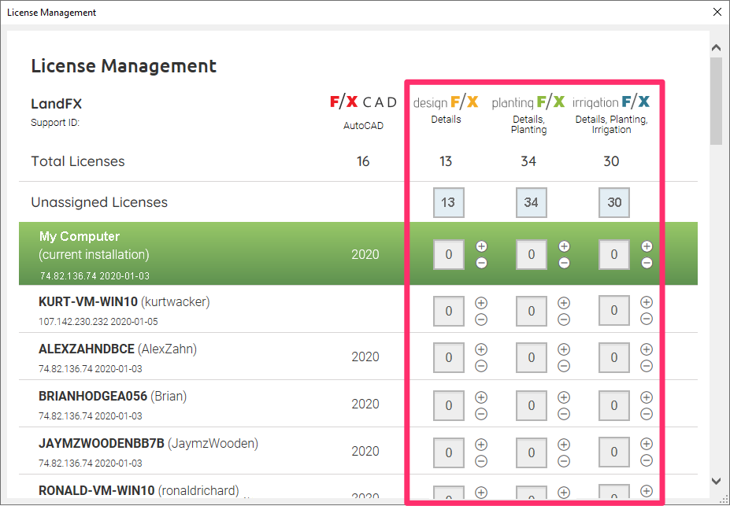This screenshot has height=506, width=730.
Task: Add Design F/X license to ALEXZAHNDBCE
Action: click(x=481, y=349)
